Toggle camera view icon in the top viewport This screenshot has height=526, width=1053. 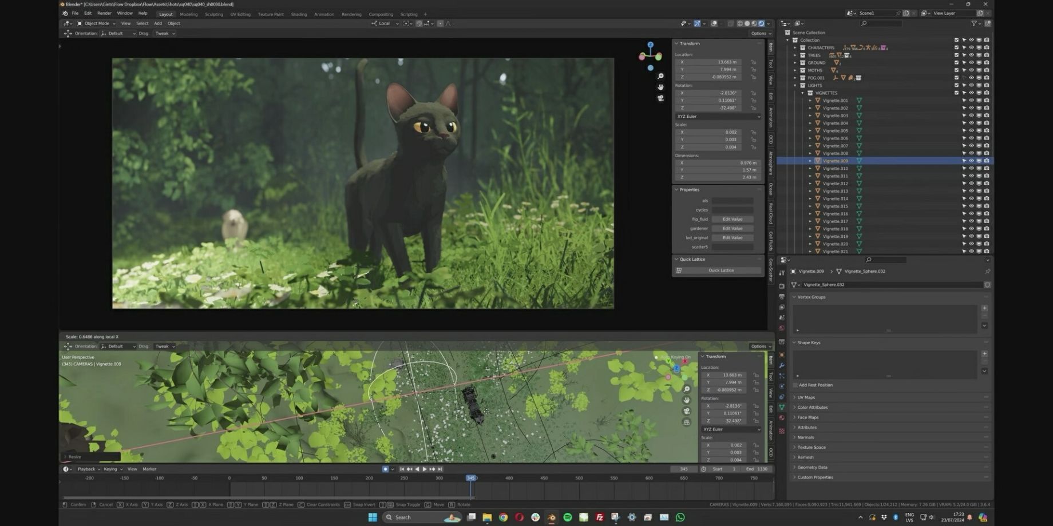coord(660,98)
